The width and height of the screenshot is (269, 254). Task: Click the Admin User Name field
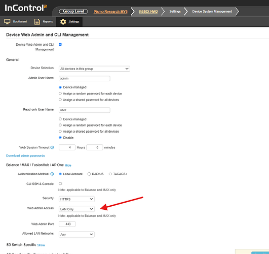coord(85,78)
